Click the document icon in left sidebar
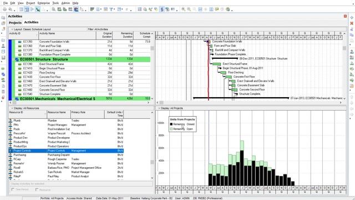Viewport: 355px width, 200px height. (3, 86)
